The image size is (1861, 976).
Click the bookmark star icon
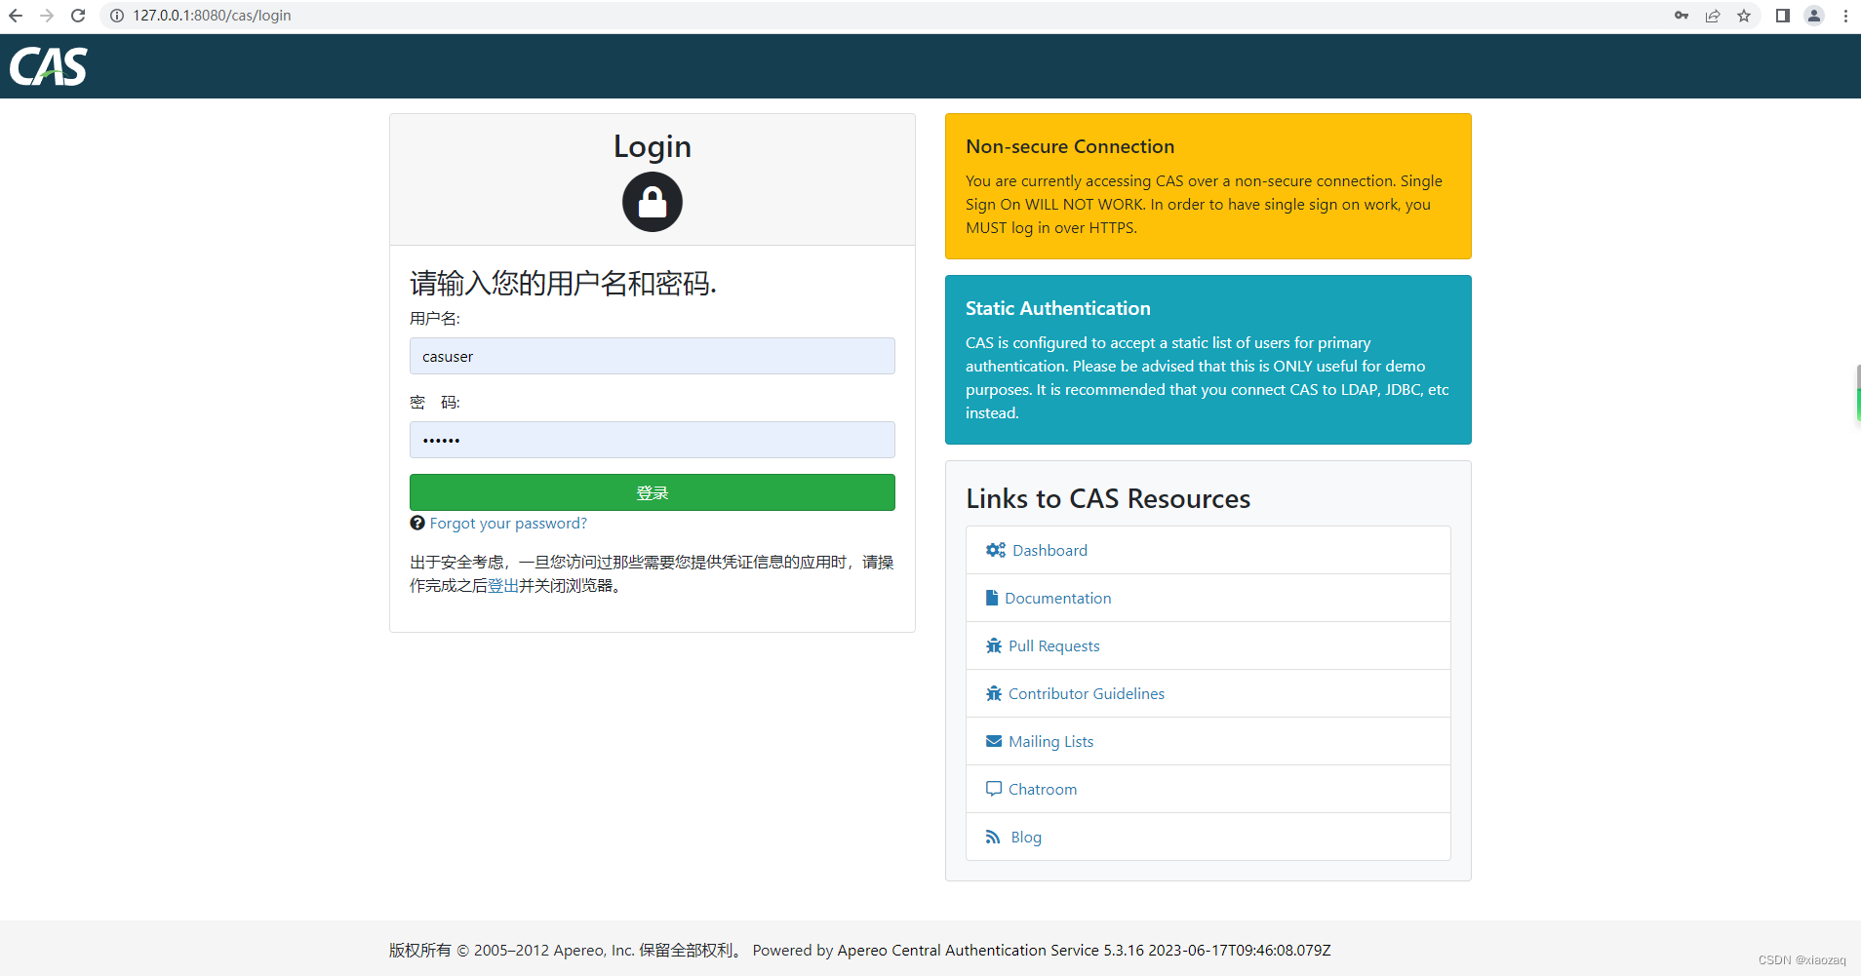click(x=1745, y=16)
